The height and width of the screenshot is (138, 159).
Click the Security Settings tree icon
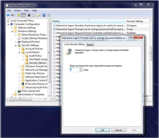(19, 45)
